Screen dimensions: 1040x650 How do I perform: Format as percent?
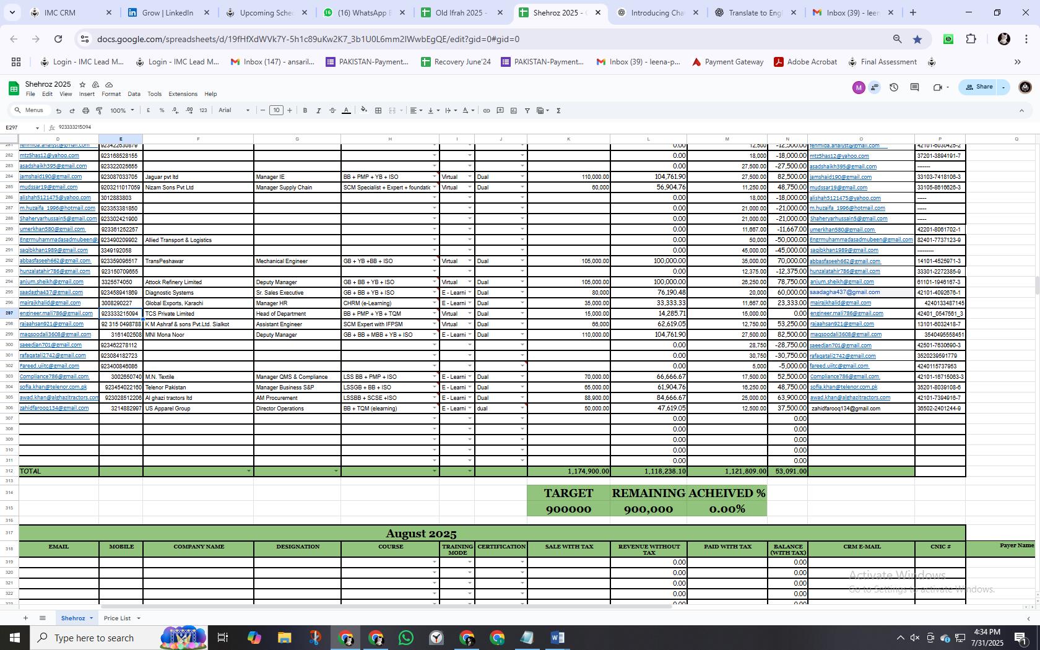162,111
